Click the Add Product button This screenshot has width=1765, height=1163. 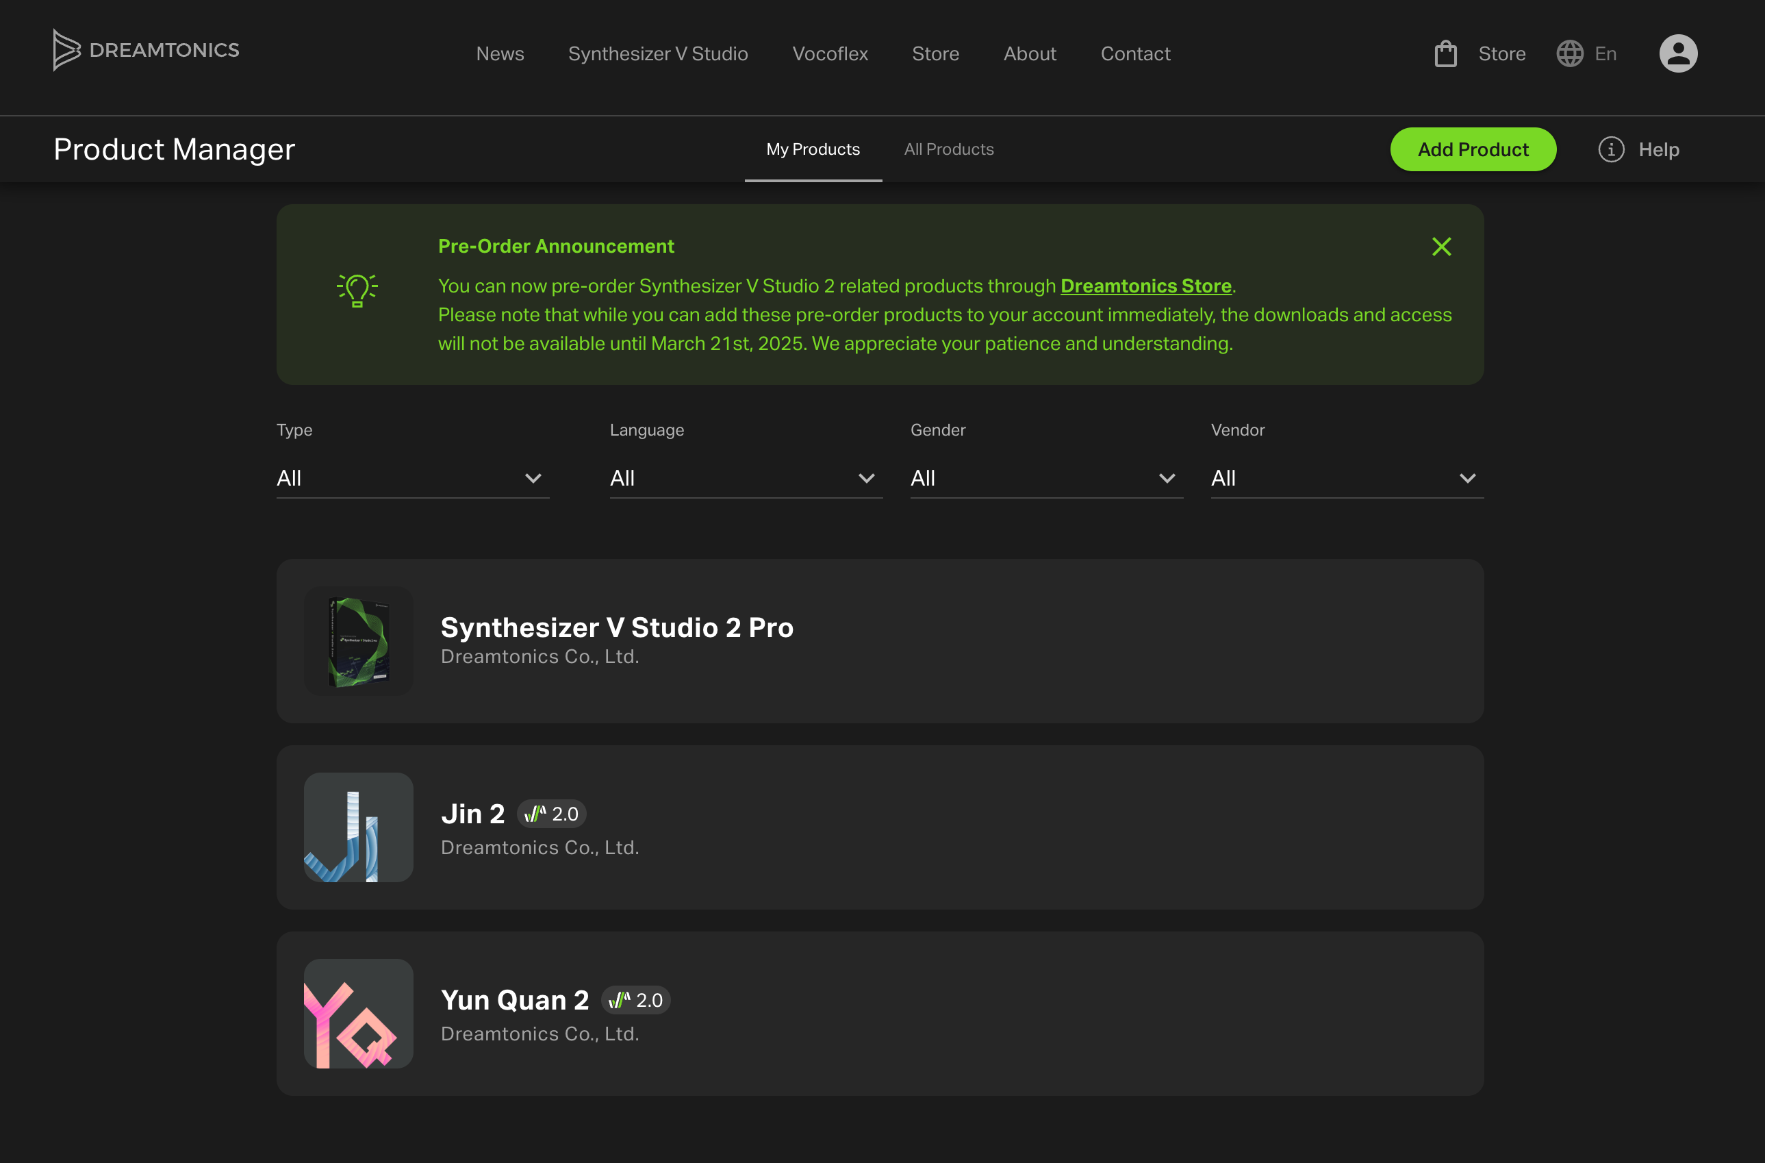[x=1472, y=149]
